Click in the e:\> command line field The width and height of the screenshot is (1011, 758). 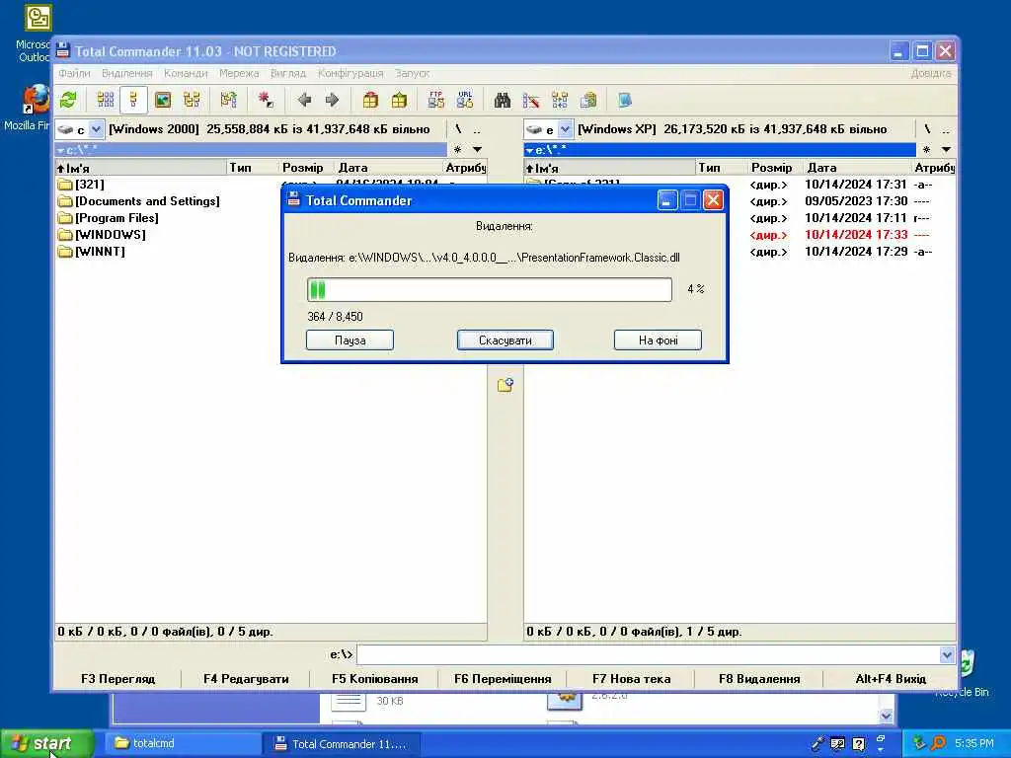coord(648,655)
